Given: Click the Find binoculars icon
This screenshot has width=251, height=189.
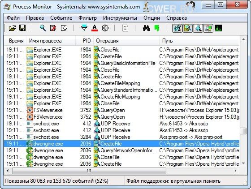Looking at the screenshot, I should [146, 28].
